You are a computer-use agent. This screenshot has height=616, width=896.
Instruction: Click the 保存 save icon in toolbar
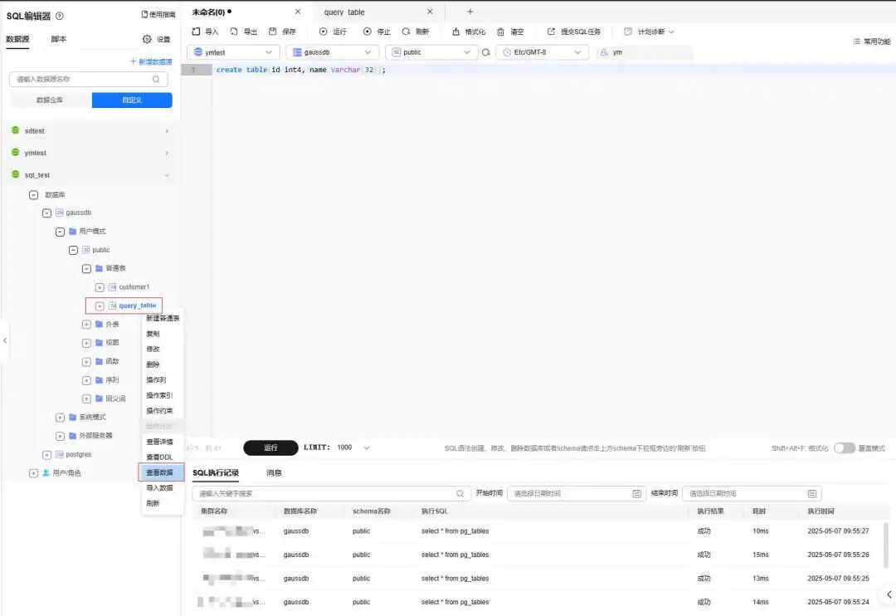click(273, 32)
